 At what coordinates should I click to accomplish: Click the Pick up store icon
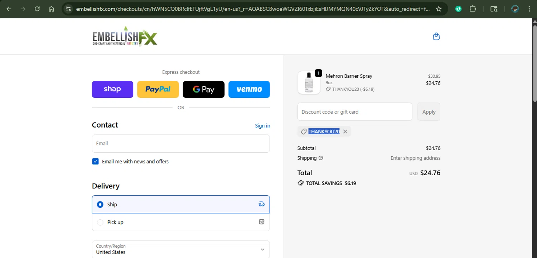(x=262, y=222)
